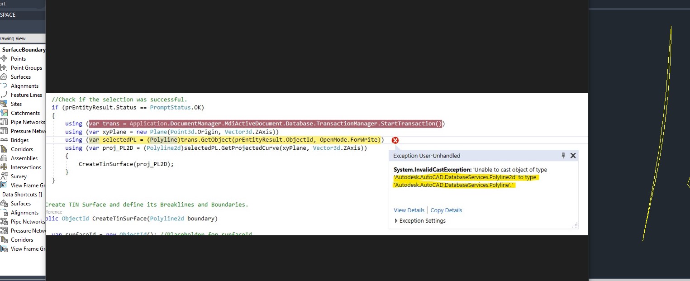The image size is (690, 281).
Task: Select the Intersections icon
Action: tap(4, 167)
